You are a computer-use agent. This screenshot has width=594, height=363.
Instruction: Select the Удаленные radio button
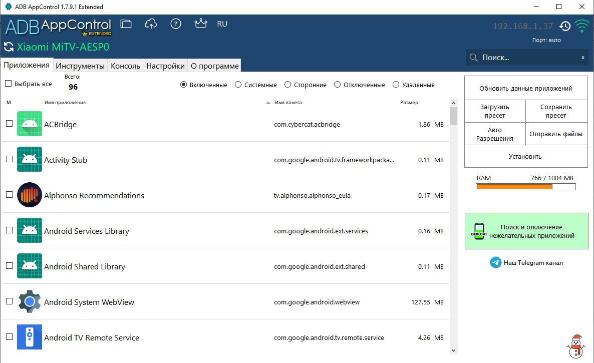point(396,85)
